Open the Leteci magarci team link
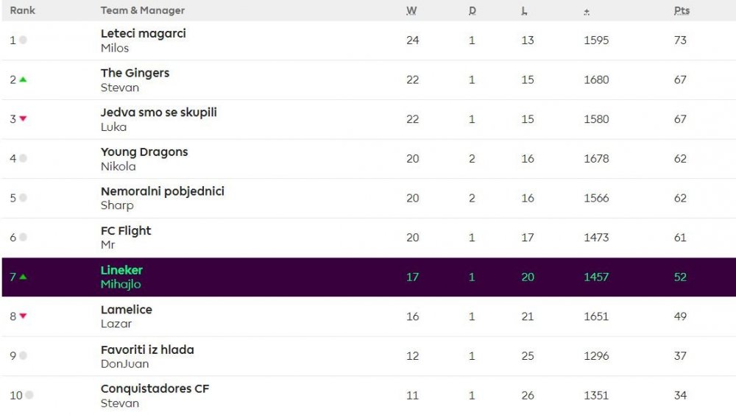This screenshot has height=415, width=736. (x=144, y=34)
